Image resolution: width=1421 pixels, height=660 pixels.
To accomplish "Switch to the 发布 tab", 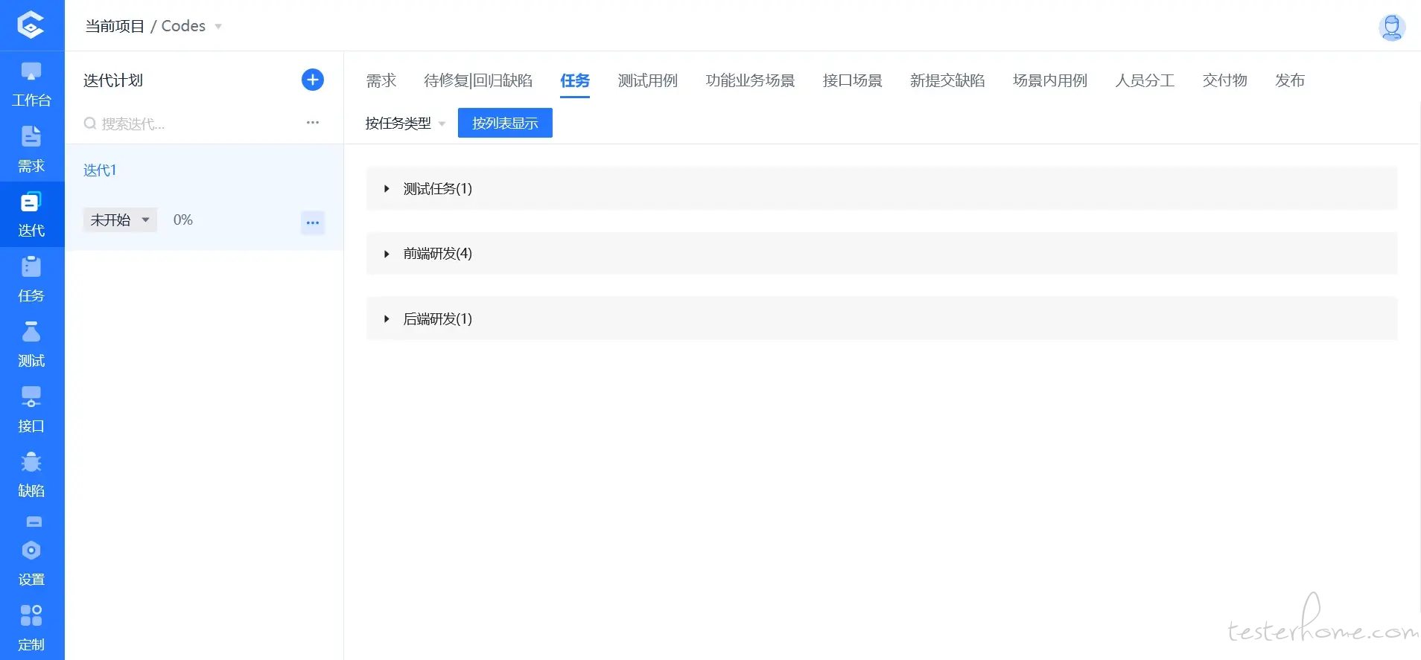I will 1290,80.
